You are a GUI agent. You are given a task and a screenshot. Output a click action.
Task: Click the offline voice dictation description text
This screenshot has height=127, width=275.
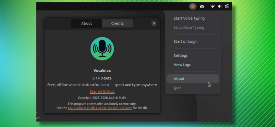[102, 85]
